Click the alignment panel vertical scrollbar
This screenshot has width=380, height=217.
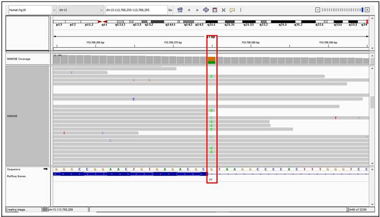[x=372, y=101]
